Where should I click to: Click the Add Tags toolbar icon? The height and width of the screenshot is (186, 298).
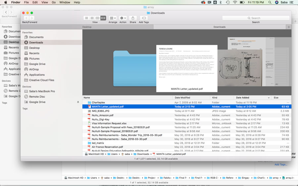pos(144,18)
